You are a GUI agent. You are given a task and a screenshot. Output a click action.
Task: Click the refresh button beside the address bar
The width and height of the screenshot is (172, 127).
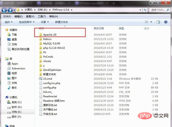(x=145, y=10)
